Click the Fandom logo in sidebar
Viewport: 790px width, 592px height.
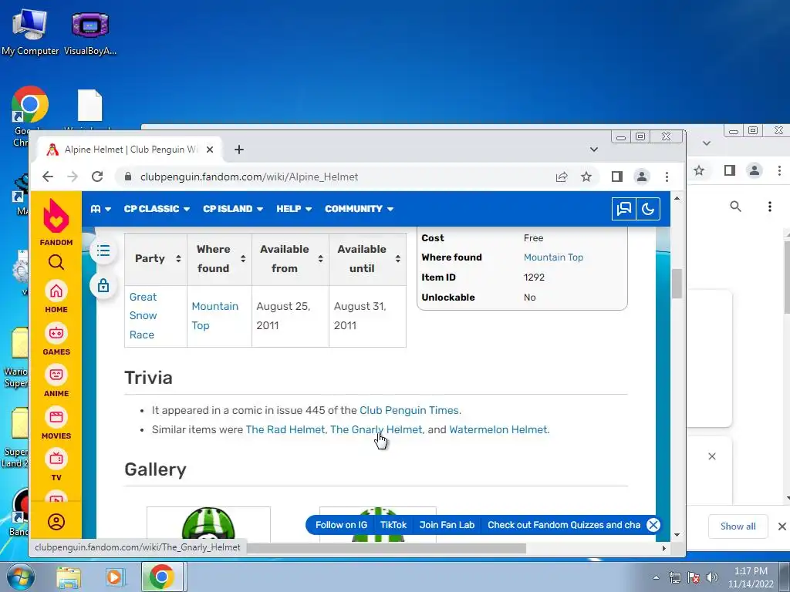click(56, 221)
